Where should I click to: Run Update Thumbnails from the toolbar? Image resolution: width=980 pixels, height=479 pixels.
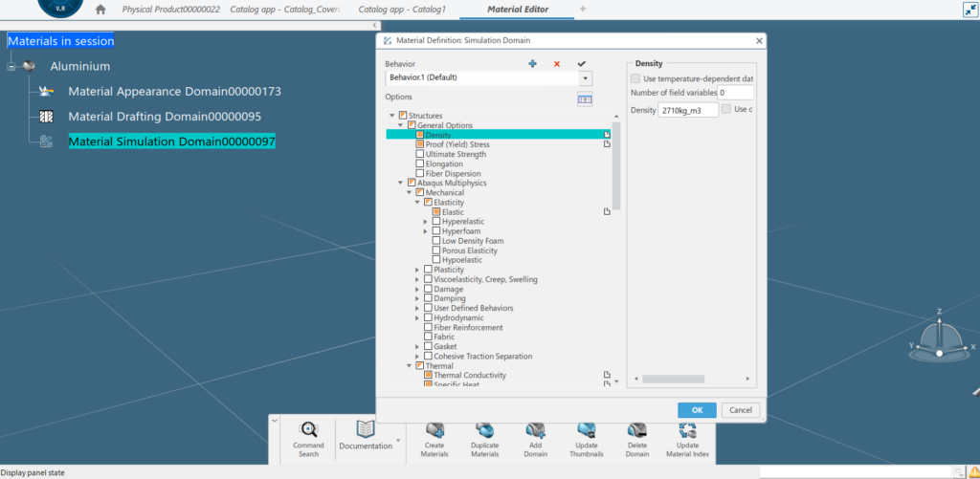586,431
